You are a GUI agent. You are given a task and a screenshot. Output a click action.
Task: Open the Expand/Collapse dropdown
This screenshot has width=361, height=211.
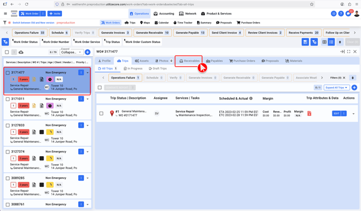[72, 52]
